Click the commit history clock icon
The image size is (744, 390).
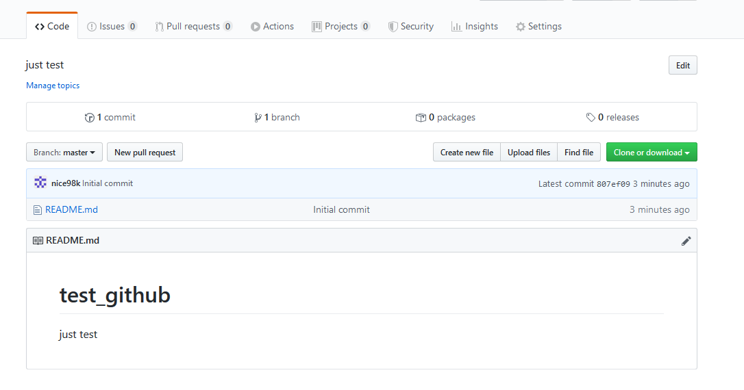pyautogui.click(x=89, y=118)
